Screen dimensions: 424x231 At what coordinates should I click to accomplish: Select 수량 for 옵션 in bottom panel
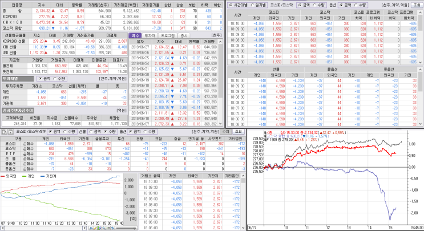tap(146, 132)
